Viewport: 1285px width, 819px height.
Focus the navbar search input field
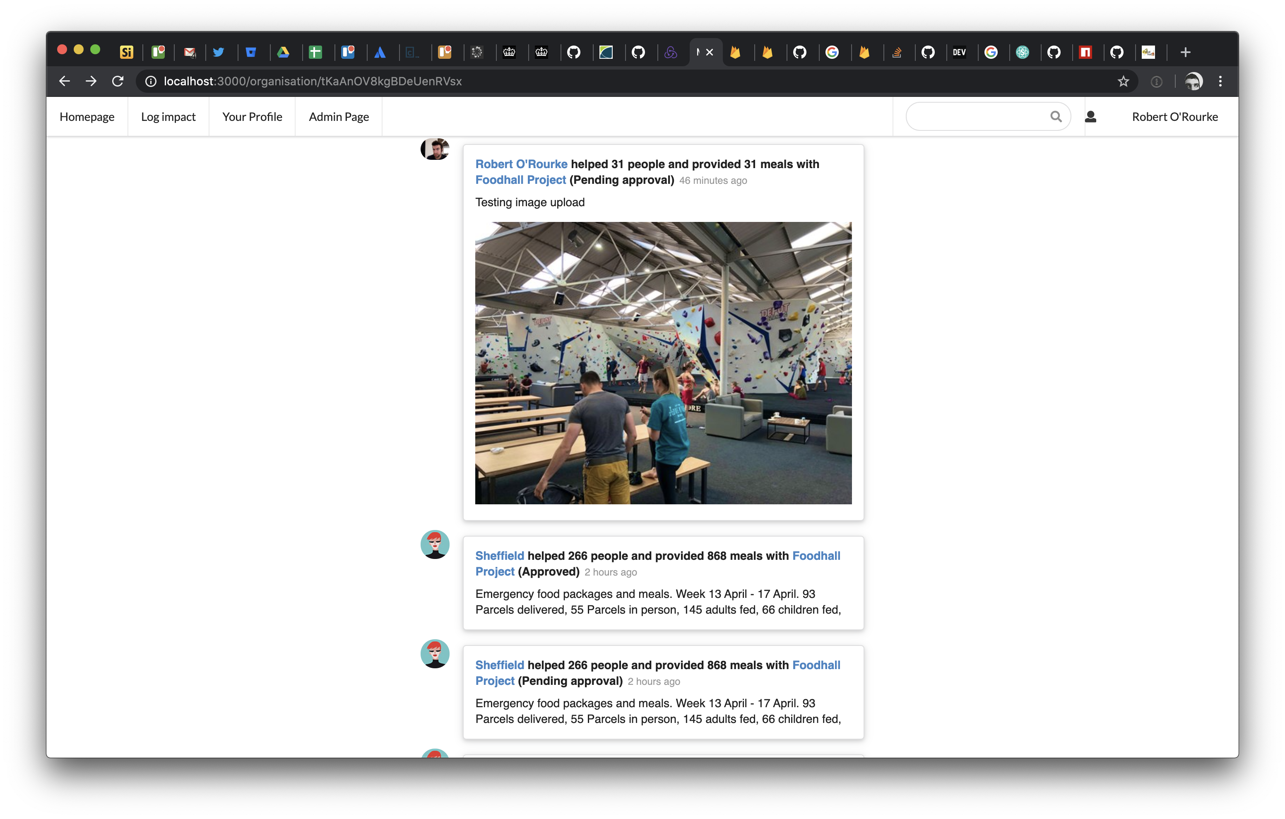pos(977,116)
